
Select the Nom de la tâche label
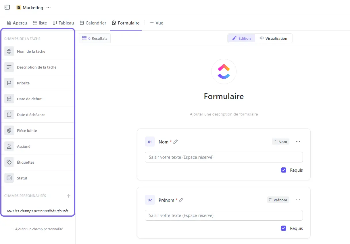point(31,51)
